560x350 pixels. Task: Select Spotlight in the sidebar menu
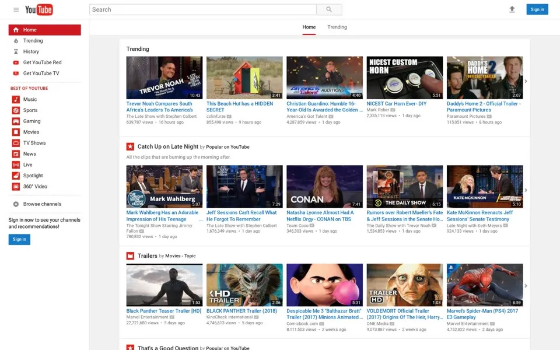pos(33,176)
